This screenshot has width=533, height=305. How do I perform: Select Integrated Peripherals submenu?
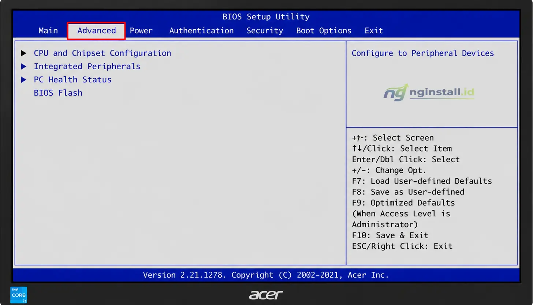[x=87, y=66]
